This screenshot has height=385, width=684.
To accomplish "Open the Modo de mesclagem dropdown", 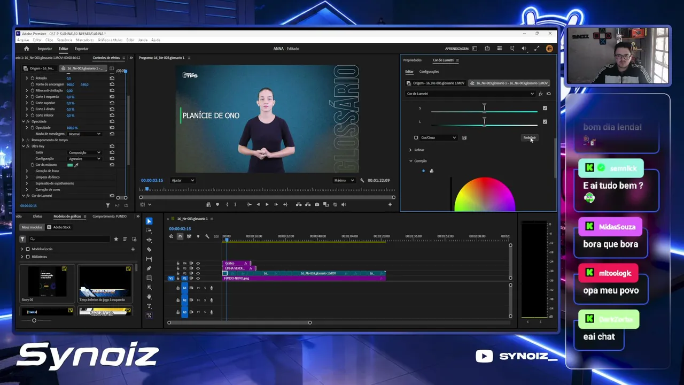I will 84,134.
